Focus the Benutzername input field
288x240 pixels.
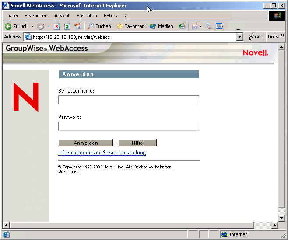tap(129, 100)
